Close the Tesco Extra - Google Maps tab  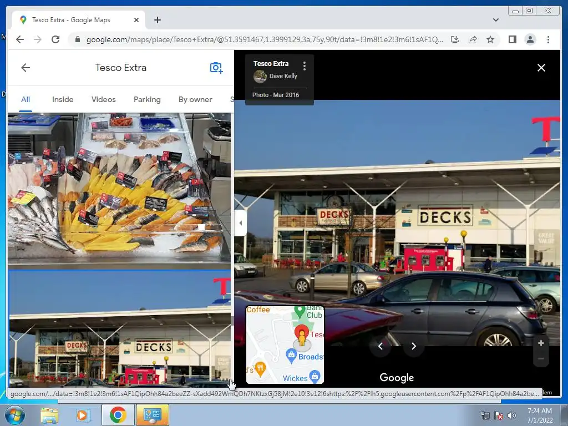coord(136,20)
